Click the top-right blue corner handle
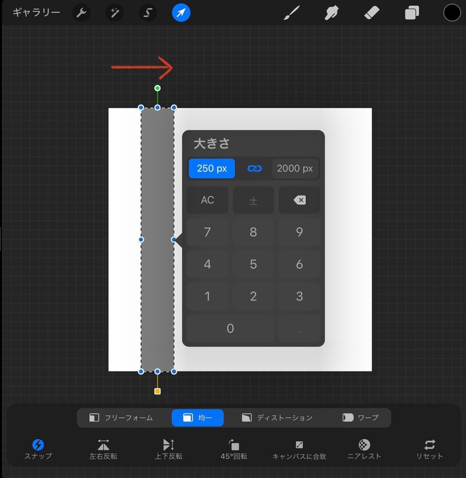The width and height of the screenshot is (466, 478). tap(174, 108)
